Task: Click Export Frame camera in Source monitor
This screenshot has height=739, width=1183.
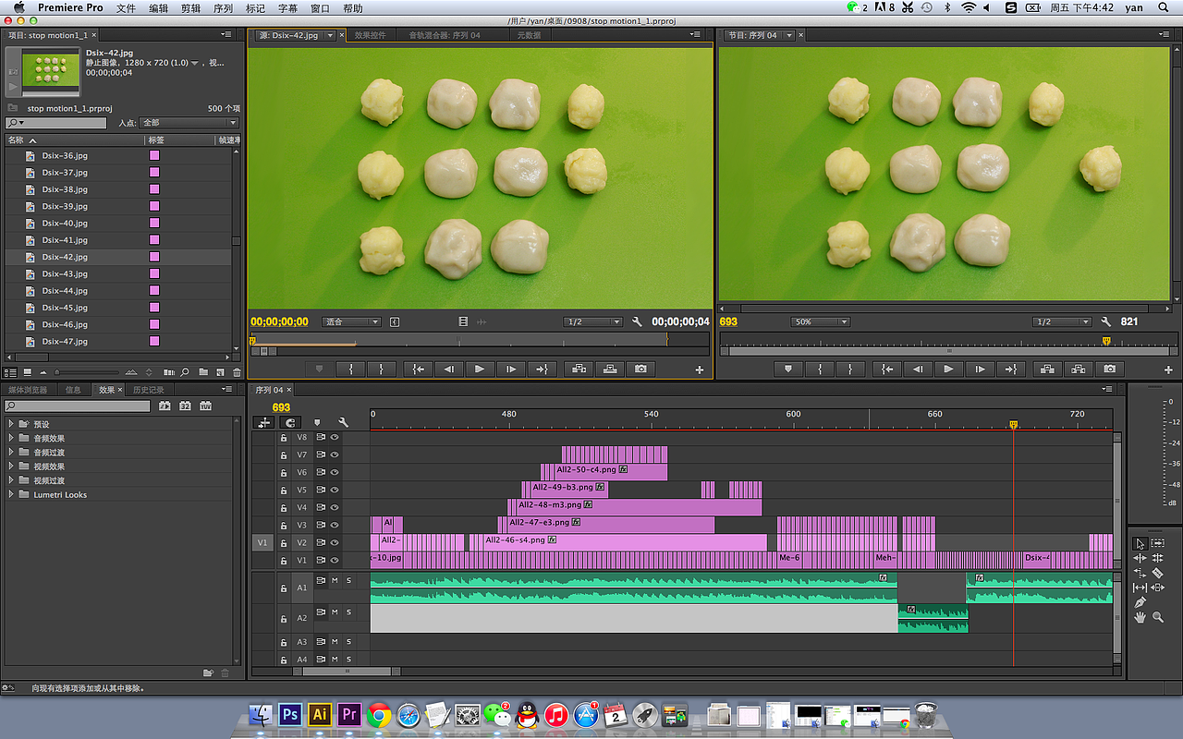Action: pyautogui.click(x=641, y=369)
